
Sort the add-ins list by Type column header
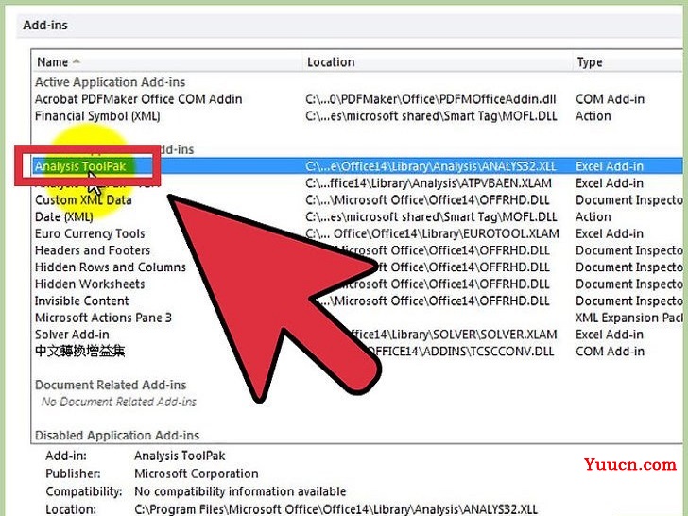coord(628,61)
